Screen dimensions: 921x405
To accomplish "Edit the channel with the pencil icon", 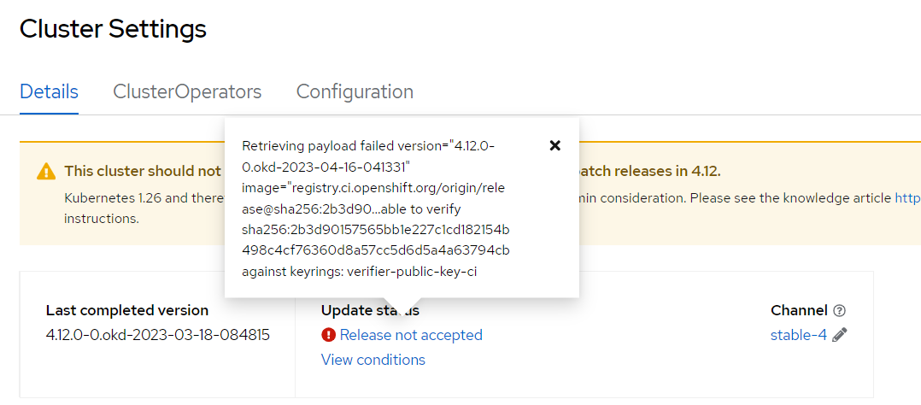I will coord(840,335).
